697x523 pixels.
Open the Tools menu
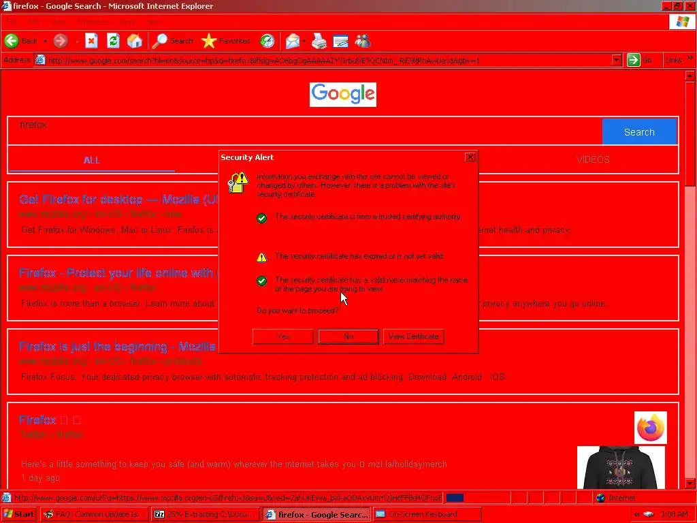tap(128, 22)
